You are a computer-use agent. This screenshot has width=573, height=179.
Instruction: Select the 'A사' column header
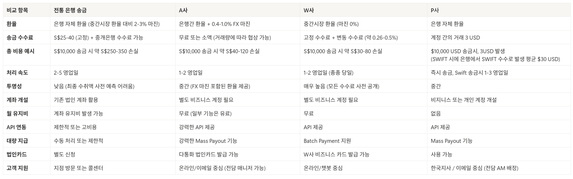click(x=183, y=10)
